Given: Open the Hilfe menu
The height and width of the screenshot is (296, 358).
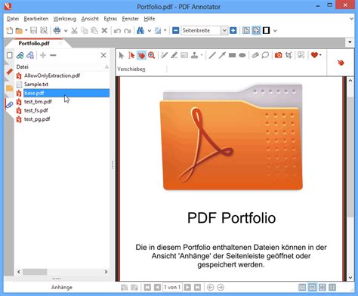Looking at the screenshot, I should pos(150,19).
